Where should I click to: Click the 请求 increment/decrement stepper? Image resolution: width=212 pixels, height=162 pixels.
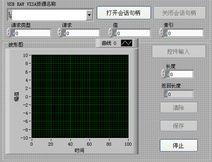point(60,33)
